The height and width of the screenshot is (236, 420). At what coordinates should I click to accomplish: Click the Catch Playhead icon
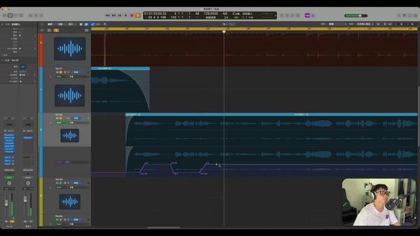(x=104, y=24)
